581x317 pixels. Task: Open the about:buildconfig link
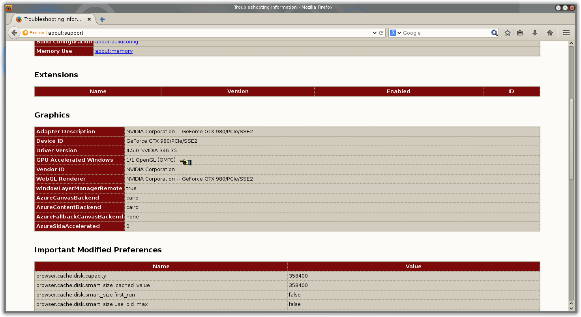[x=116, y=42]
